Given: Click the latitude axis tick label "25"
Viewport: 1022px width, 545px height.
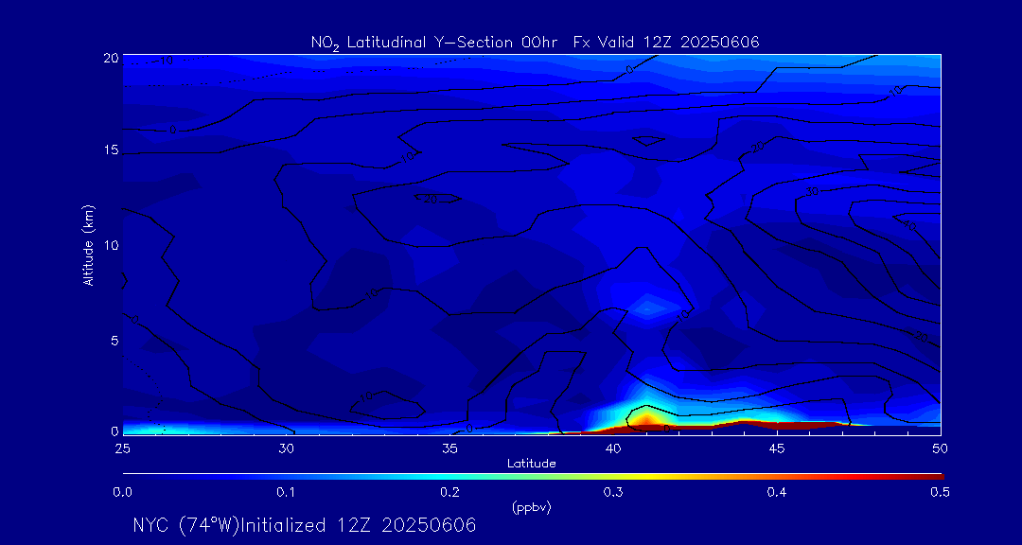Looking at the screenshot, I should pos(122,448).
